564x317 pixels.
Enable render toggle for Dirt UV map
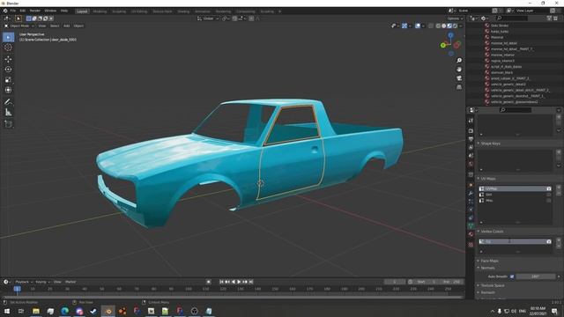[x=548, y=195]
